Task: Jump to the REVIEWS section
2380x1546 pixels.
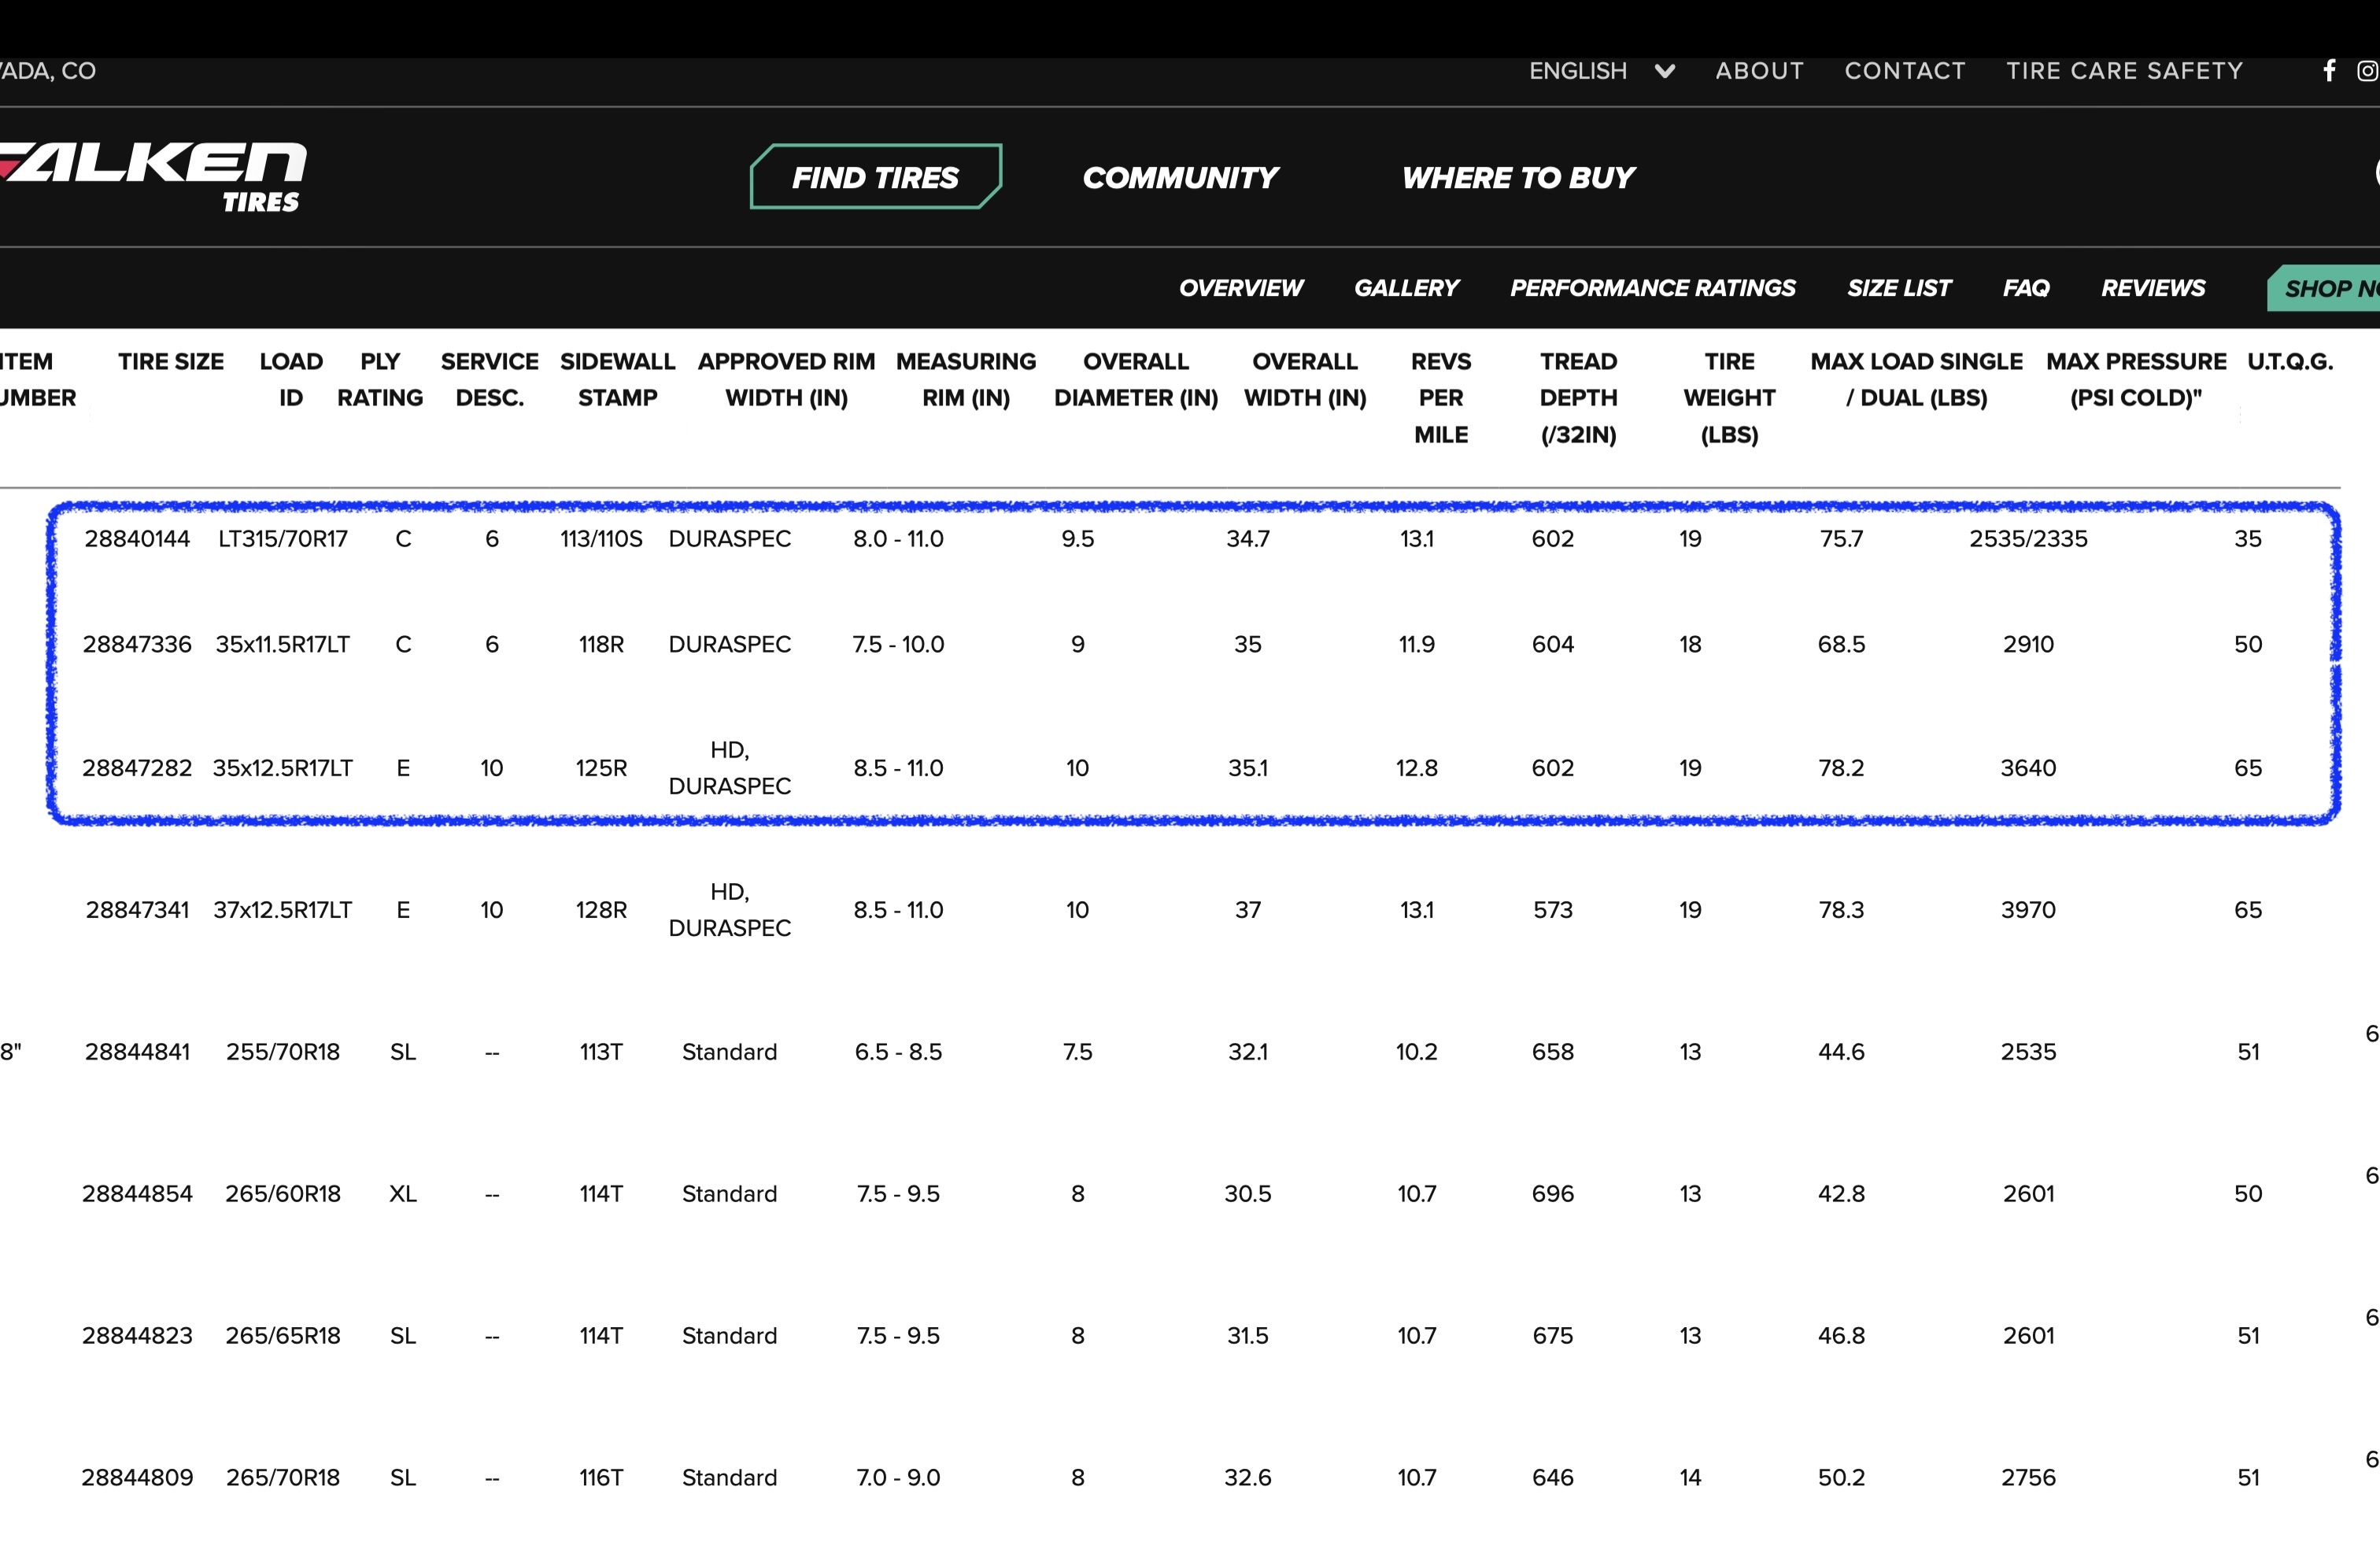Action: [2152, 288]
